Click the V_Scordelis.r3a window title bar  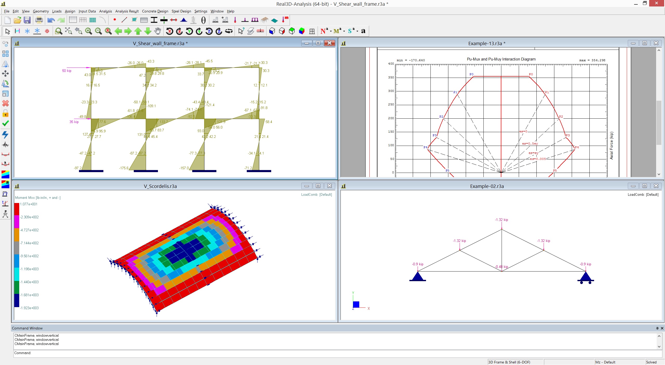(x=160, y=186)
